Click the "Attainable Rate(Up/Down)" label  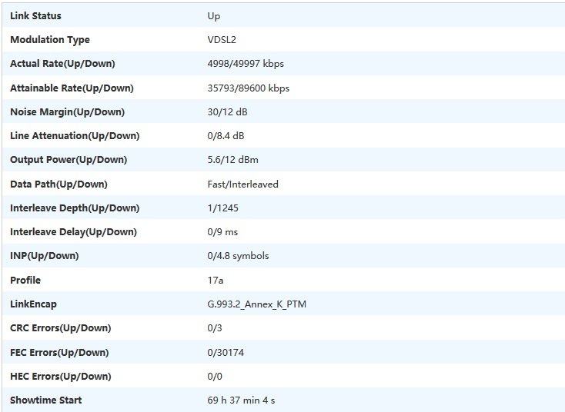tap(72, 88)
